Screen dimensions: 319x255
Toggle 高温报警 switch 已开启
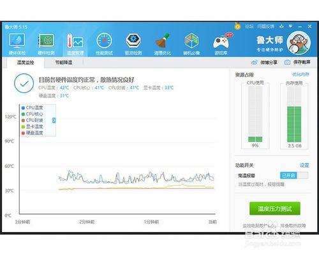pyautogui.click(x=294, y=175)
